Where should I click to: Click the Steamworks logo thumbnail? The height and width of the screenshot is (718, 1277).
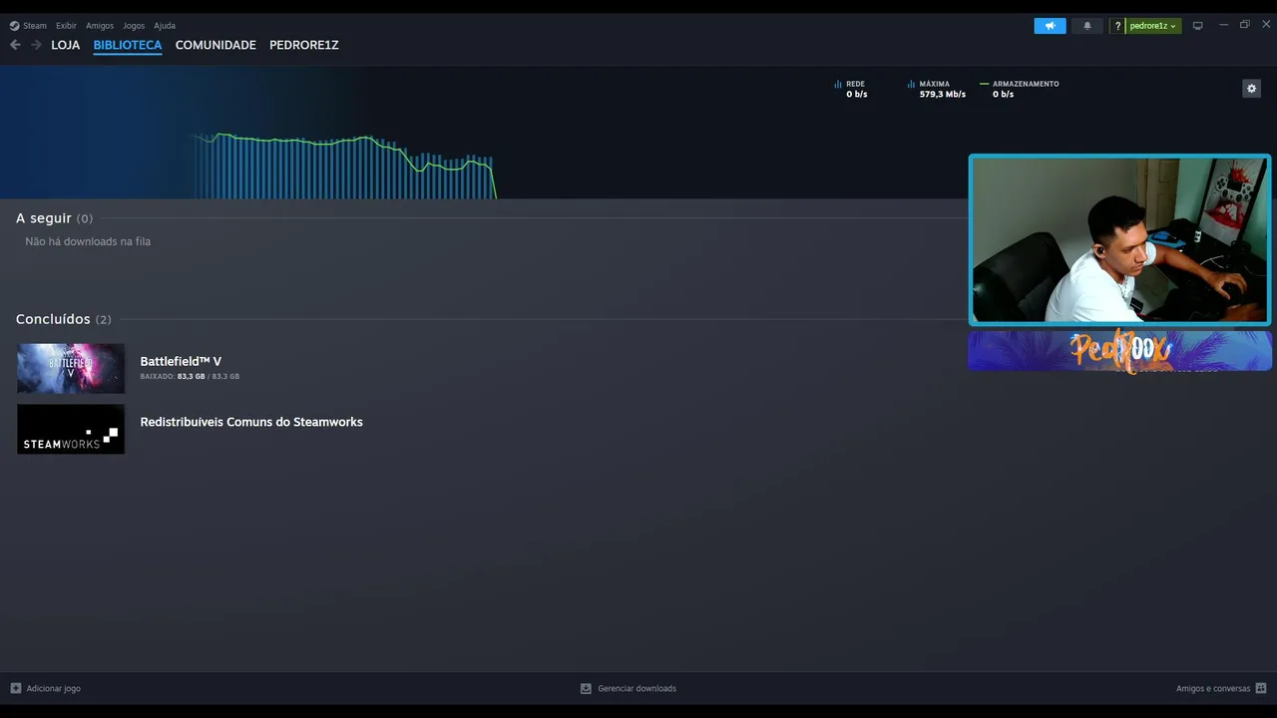point(71,429)
